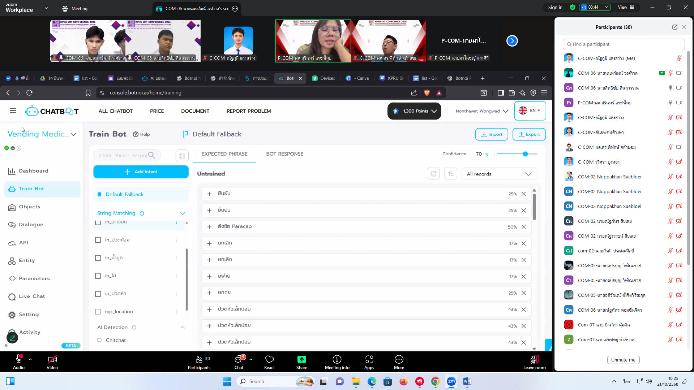Open the Dashboard sidebar item
This screenshot has height=390, width=694.
click(x=33, y=171)
